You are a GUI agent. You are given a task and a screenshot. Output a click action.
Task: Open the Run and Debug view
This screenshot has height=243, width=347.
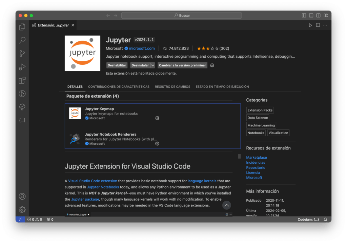[22, 67]
